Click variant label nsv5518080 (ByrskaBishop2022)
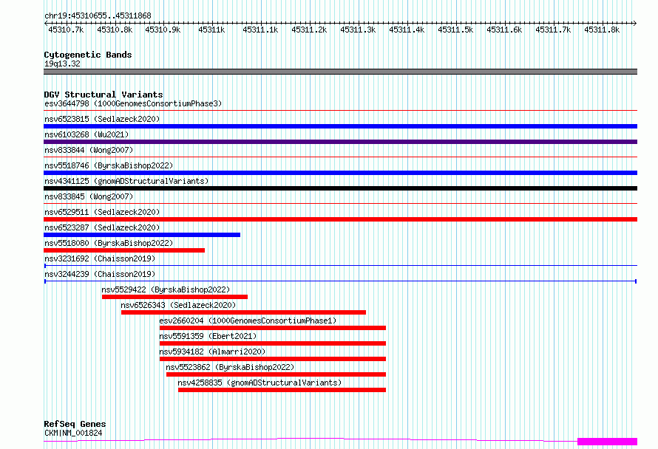 point(109,243)
